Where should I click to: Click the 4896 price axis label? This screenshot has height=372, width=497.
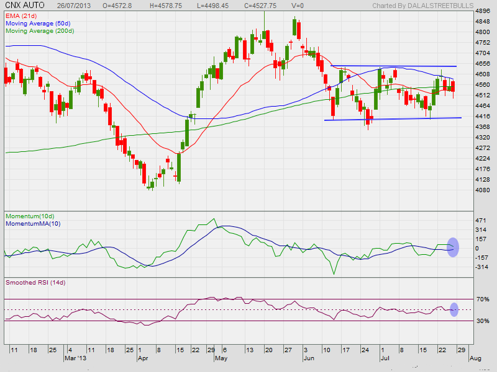[x=483, y=11]
